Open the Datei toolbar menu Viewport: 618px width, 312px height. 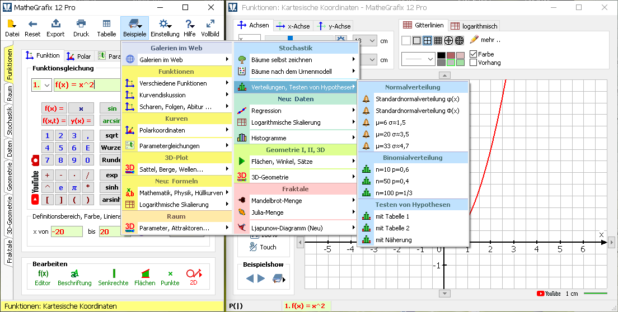[12, 28]
